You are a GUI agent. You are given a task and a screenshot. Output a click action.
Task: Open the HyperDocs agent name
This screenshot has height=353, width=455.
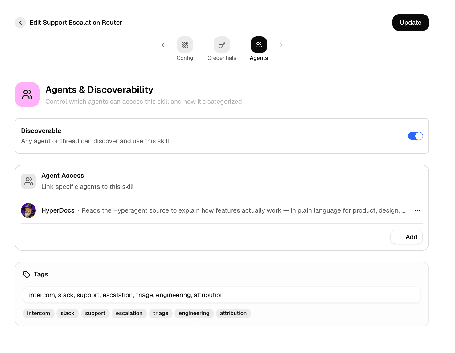[x=58, y=210]
